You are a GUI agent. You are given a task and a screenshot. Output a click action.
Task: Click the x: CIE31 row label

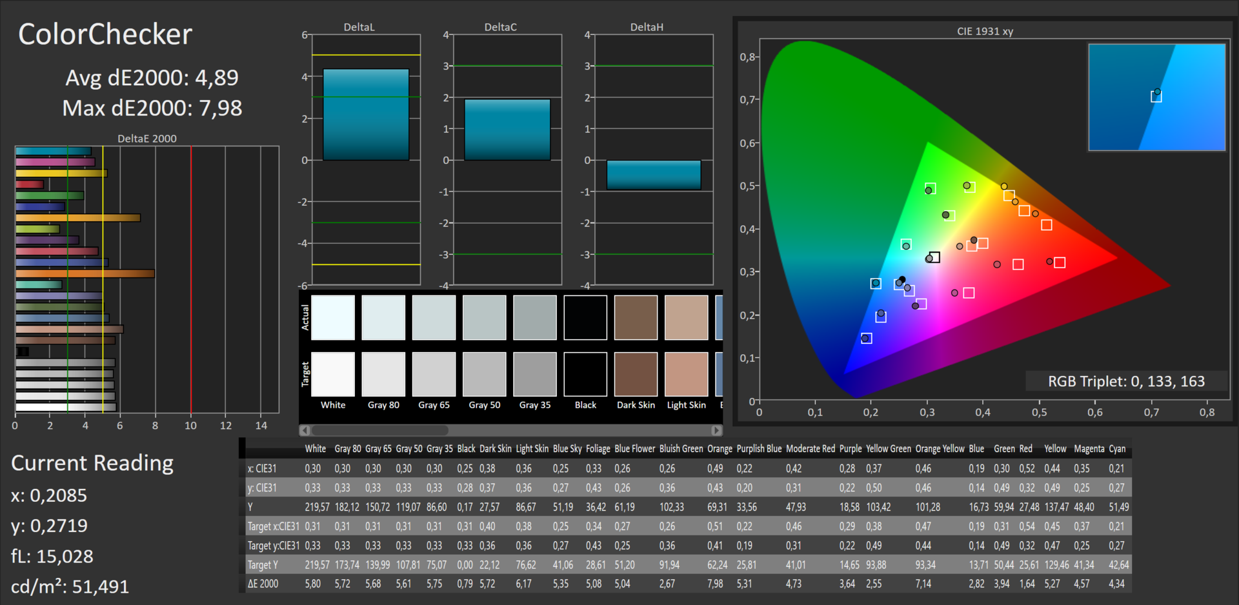[x=262, y=469]
